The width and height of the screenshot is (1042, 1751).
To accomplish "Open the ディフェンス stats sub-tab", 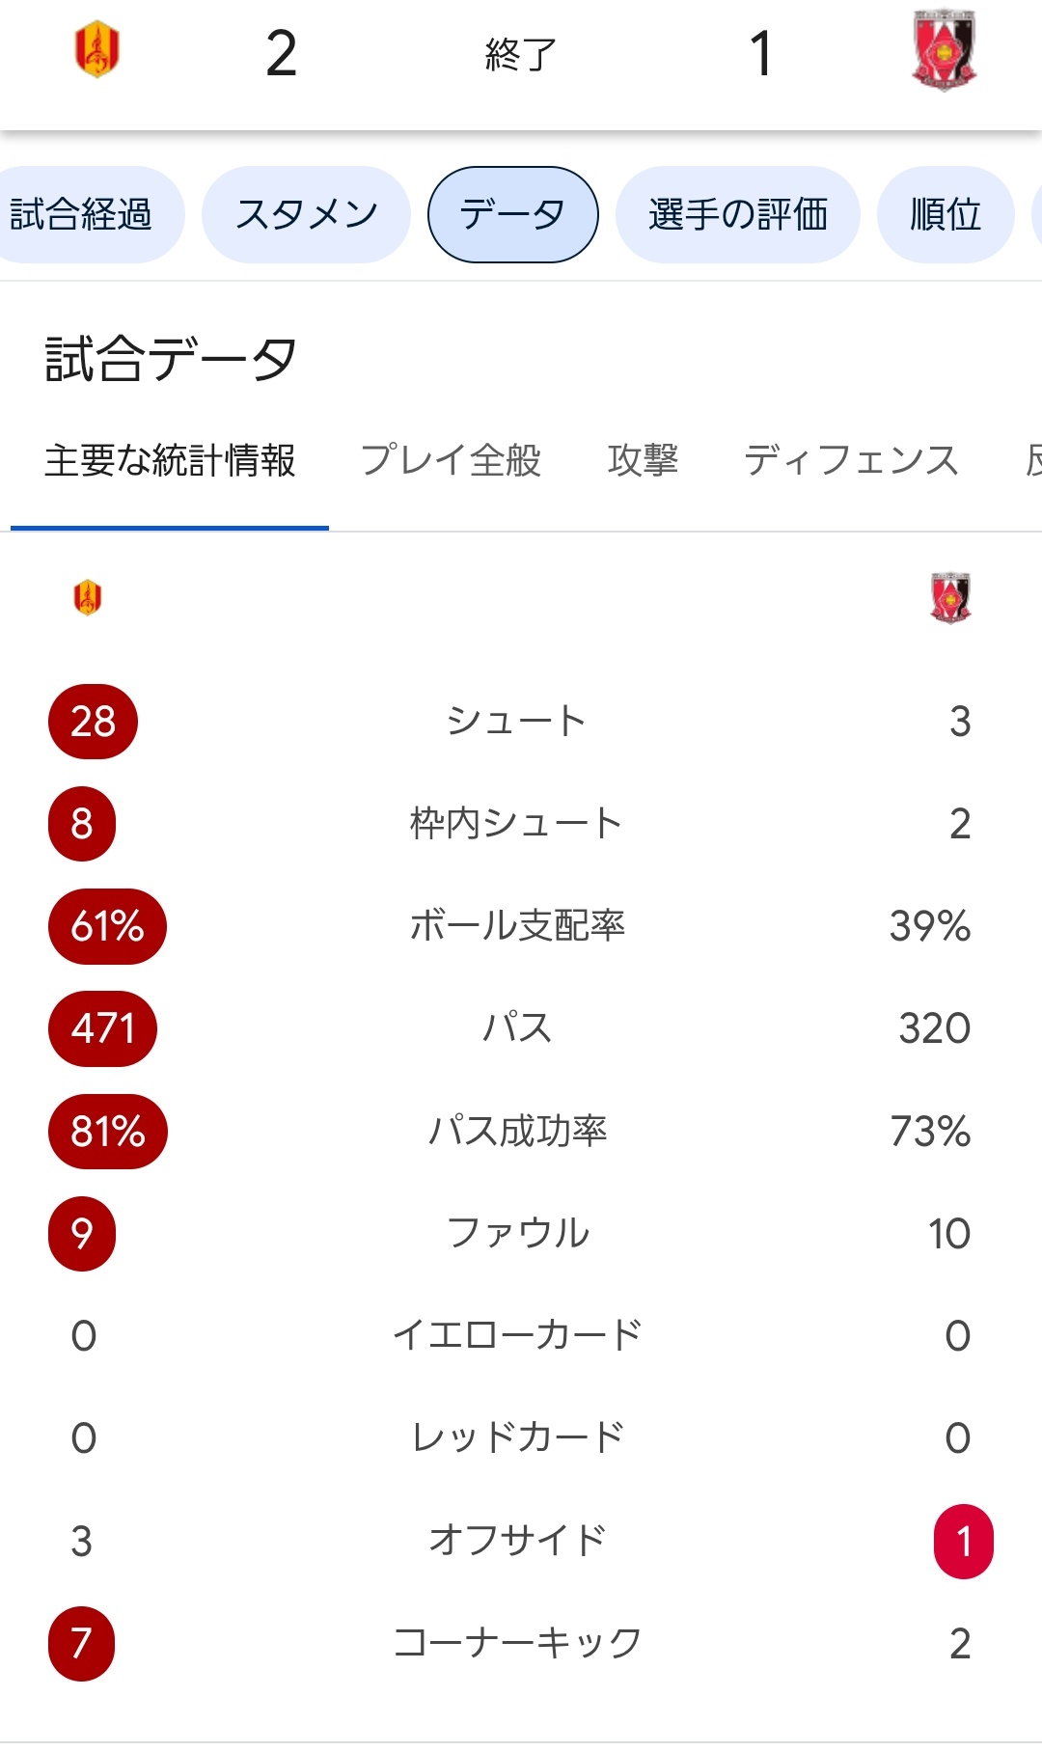I will (x=851, y=460).
